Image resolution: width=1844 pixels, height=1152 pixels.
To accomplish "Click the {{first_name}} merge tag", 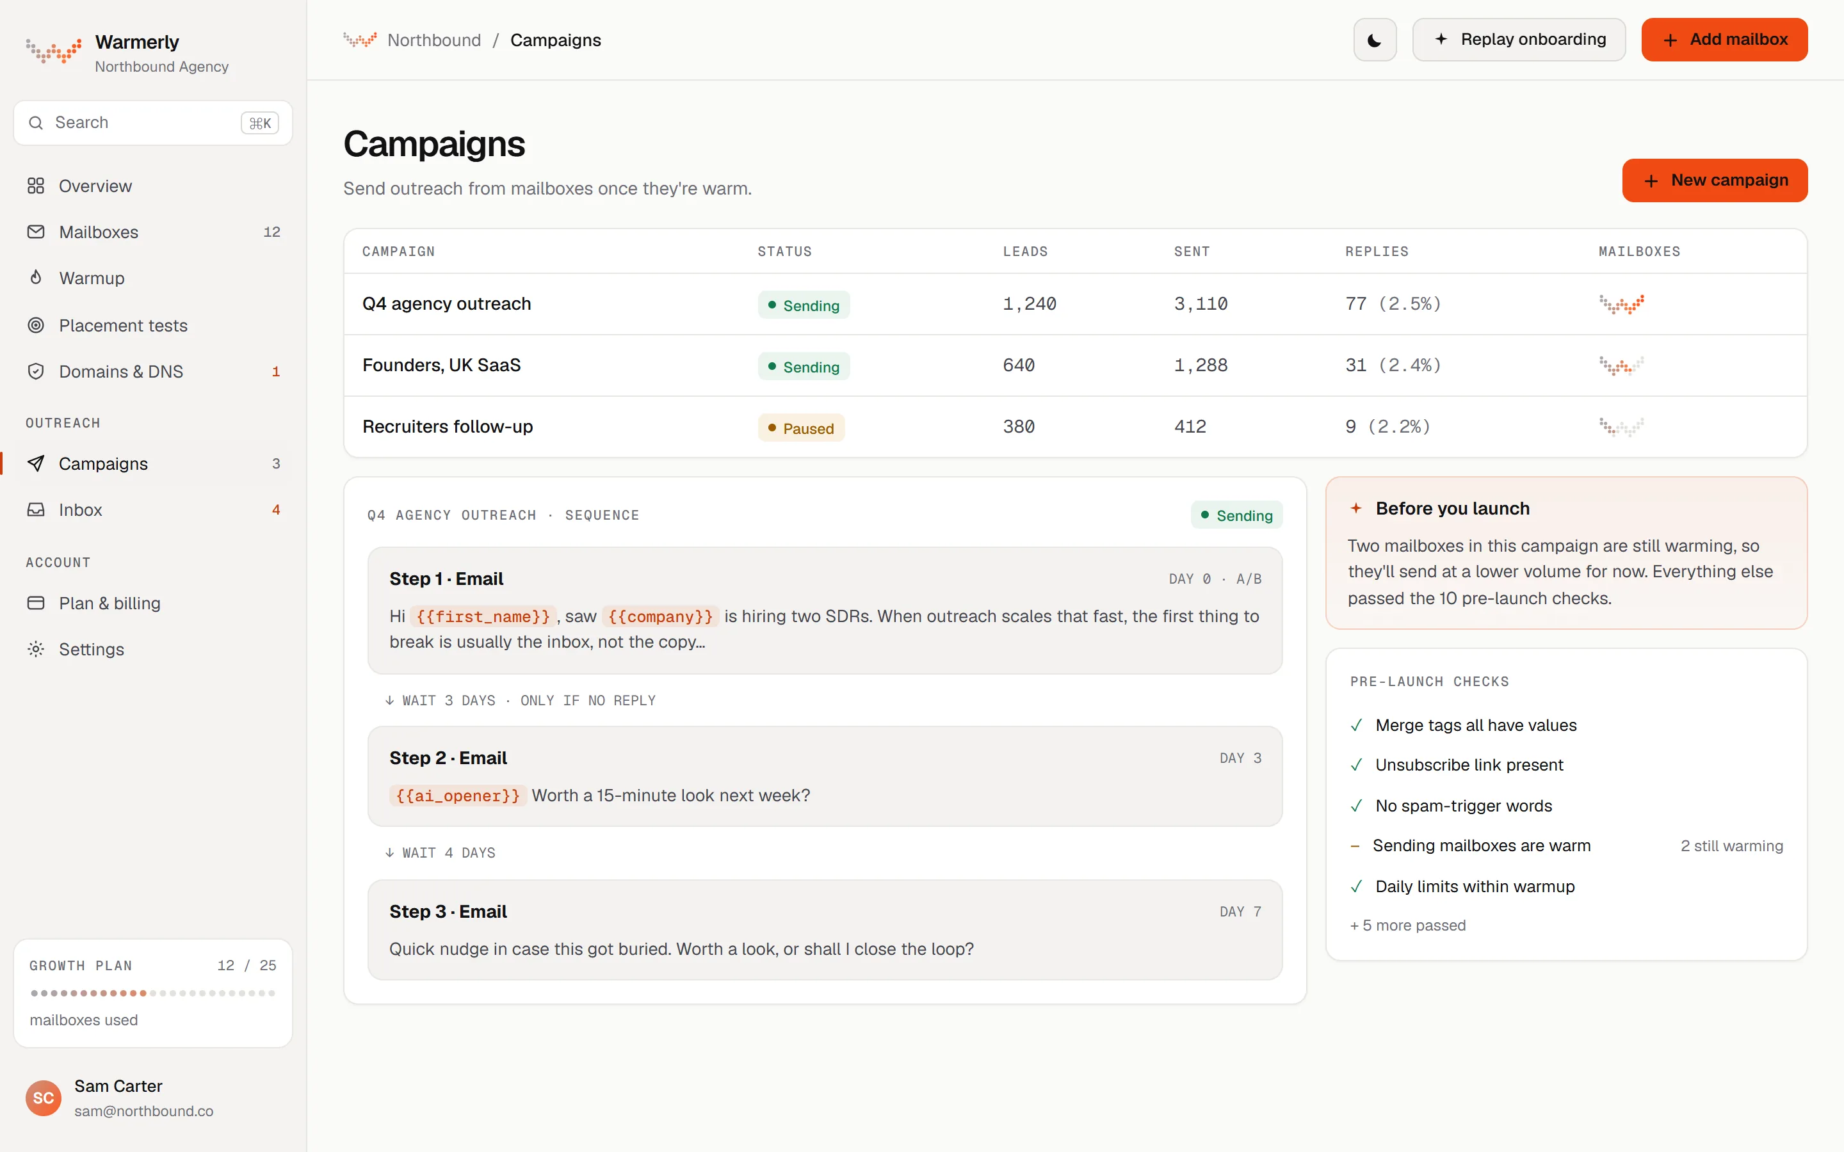I will pyautogui.click(x=483, y=616).
